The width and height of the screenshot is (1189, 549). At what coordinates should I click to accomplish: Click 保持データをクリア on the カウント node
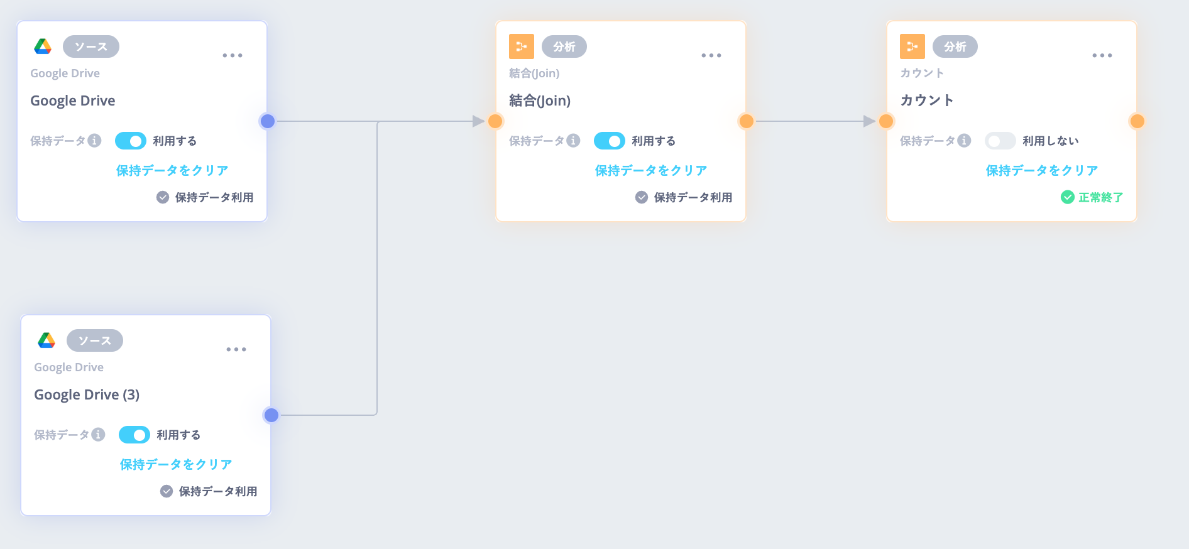(x=1042, y=170)
